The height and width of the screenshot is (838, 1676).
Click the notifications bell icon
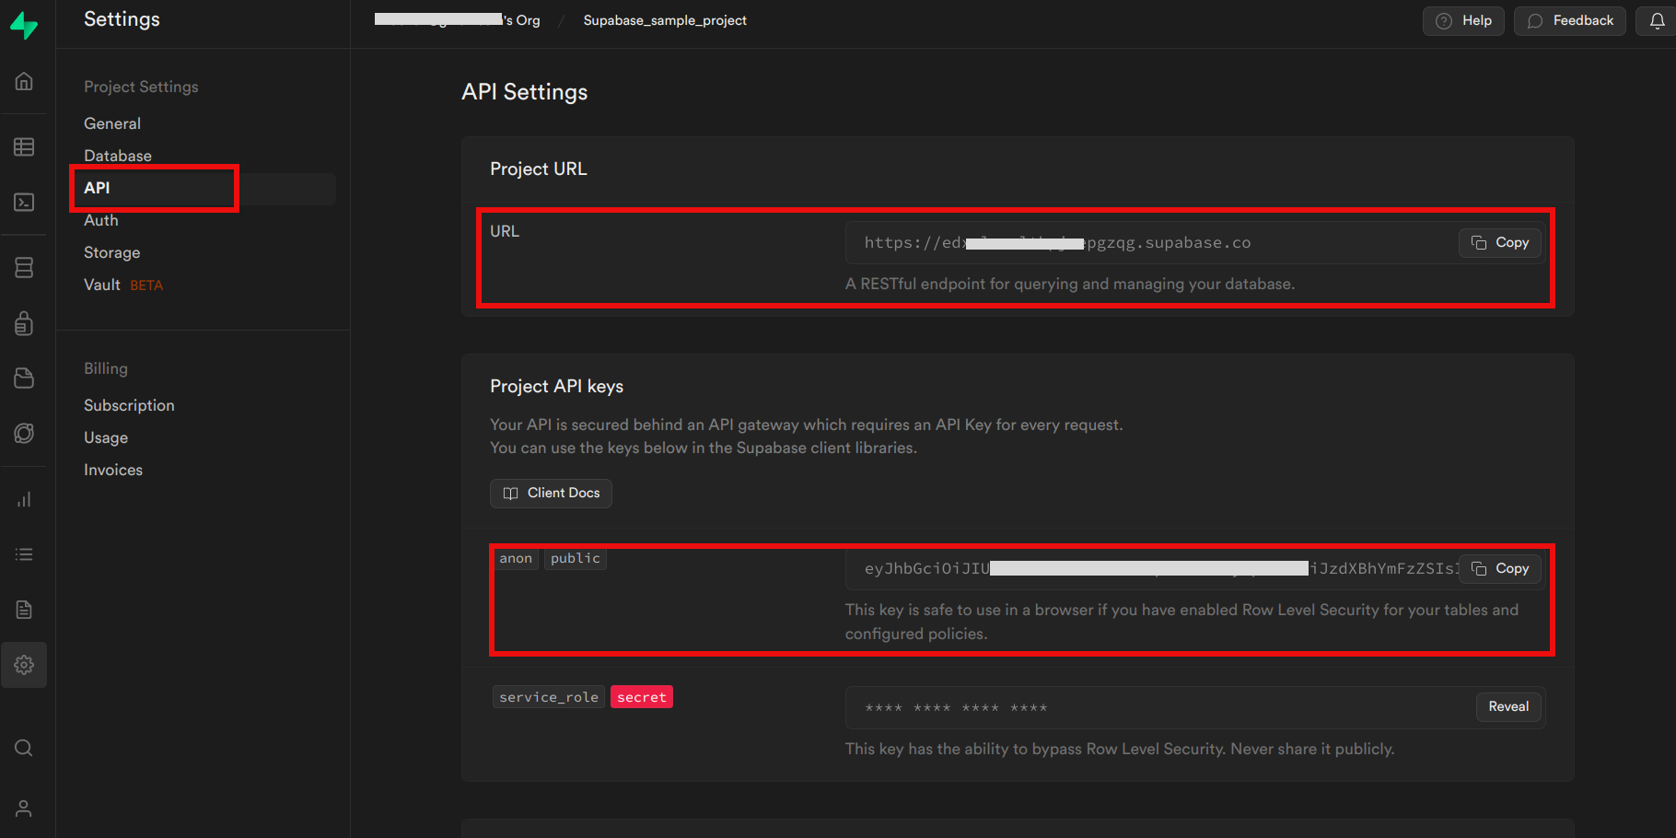[1657, 20]
